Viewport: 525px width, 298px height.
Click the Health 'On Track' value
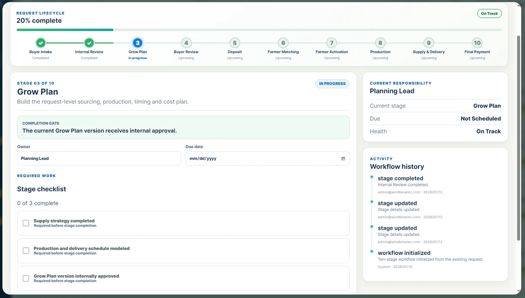click(x=489, y=131)
